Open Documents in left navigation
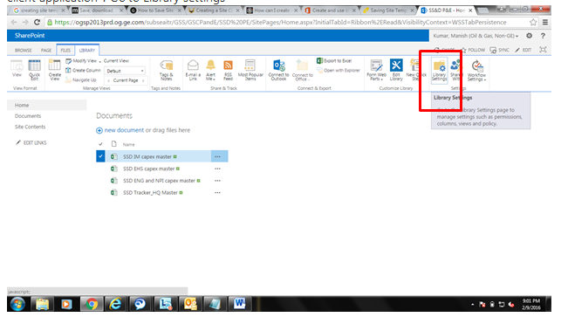The image size is (561, 324). pyautogui.click(x=28, y=116)
